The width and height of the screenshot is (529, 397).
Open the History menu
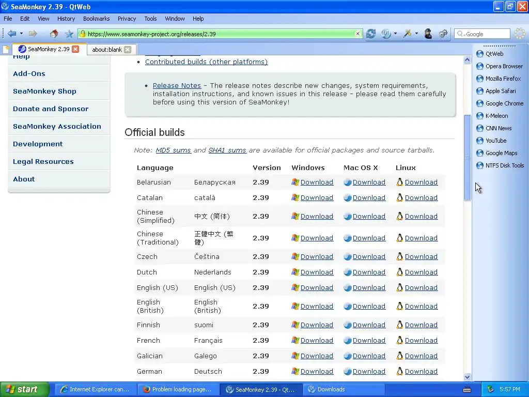(66, 19)
